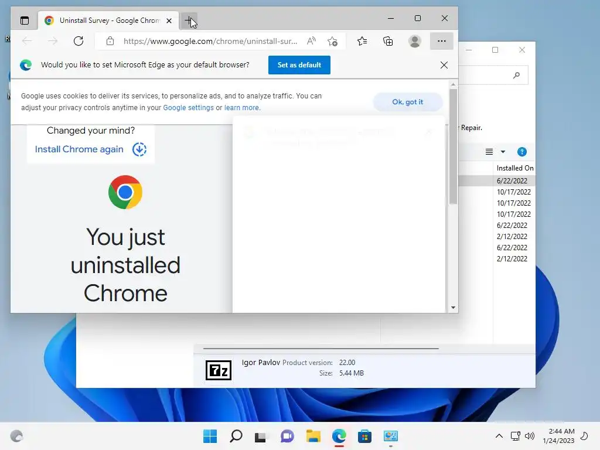Open File Explorer from the taskbar
Image resolution: width=600 pixels, height=450 pixels.
tap(313, 436)
